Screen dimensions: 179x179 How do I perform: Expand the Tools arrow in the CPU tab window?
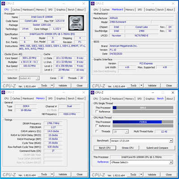coord(52,86)
